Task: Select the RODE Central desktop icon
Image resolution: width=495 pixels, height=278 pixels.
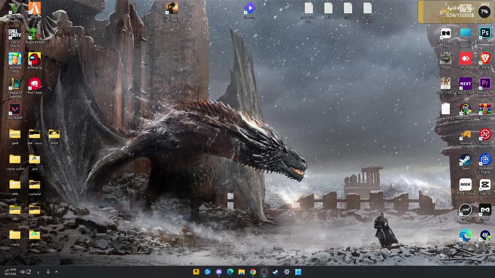Action: click(x=466, y=187)
